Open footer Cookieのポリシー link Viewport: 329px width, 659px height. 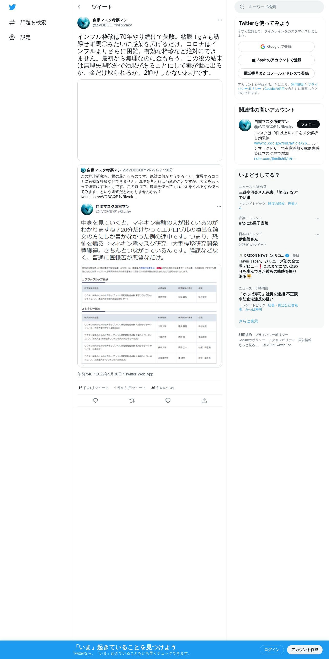click(252, 340)
